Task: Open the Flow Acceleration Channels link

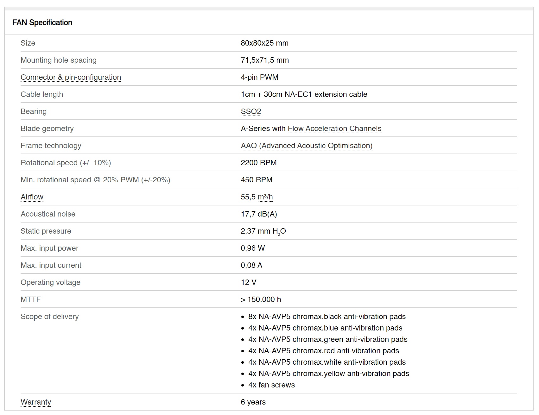Action: point(334,129)
